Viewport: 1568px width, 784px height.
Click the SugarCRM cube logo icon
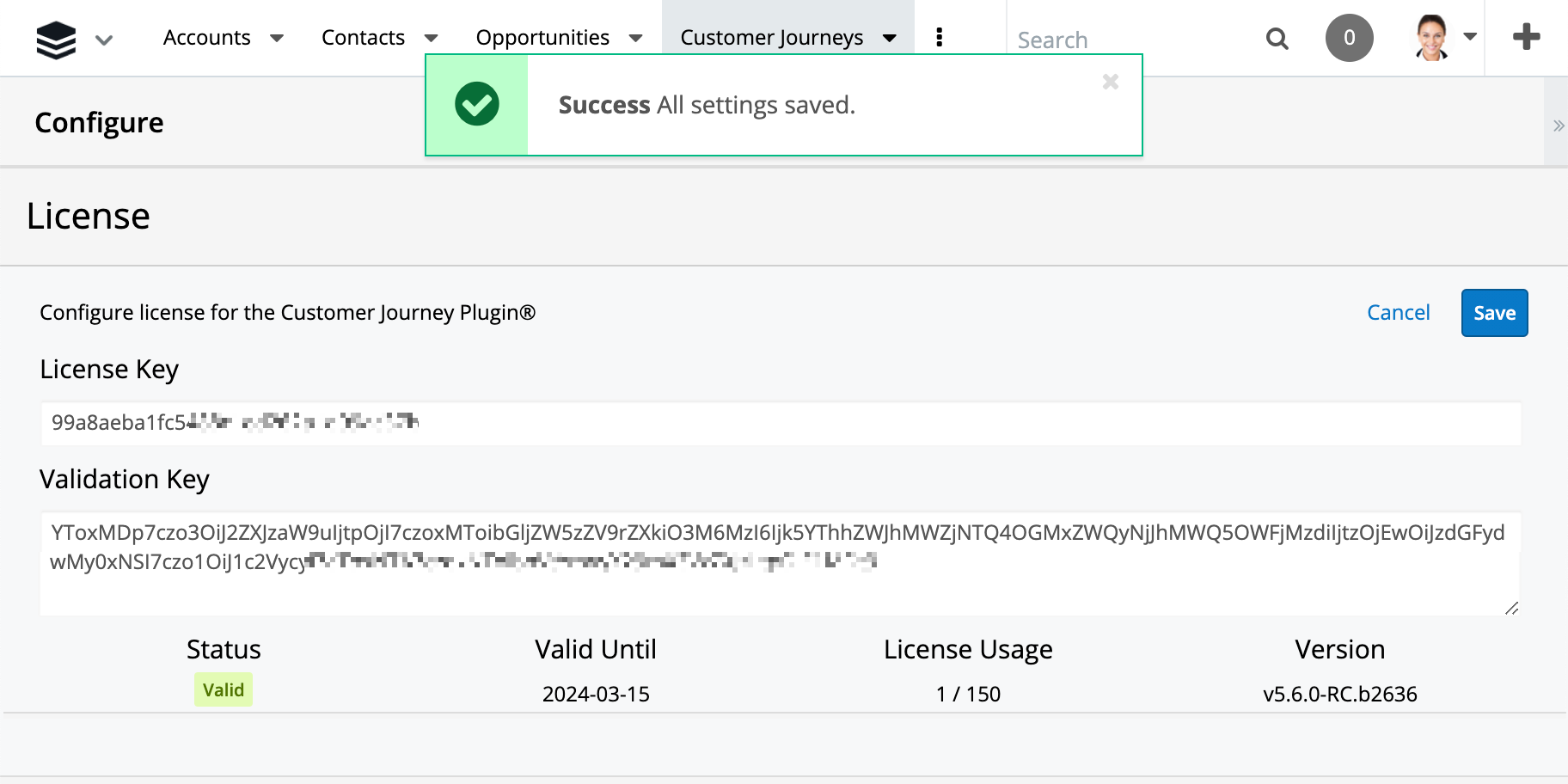point(56,40)
